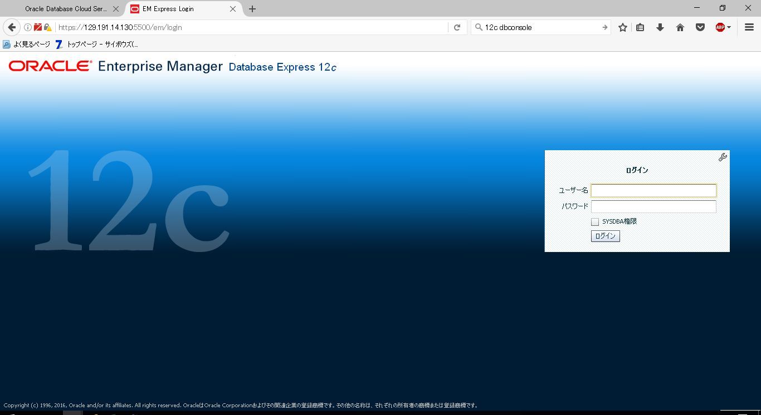The width and height of the screenshot is (761, 415).
Task: Close the EM Express Login tab
Action: pyautogui.click(x=233, y=9)
